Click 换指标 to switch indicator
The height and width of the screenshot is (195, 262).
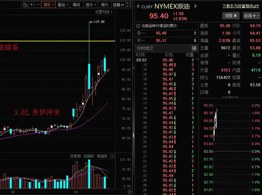coord(102,156)
